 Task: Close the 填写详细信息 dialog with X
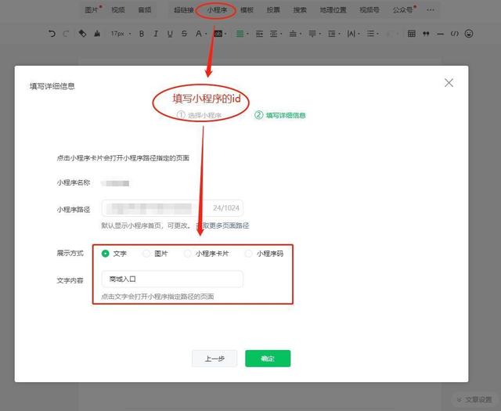(449, 83)
